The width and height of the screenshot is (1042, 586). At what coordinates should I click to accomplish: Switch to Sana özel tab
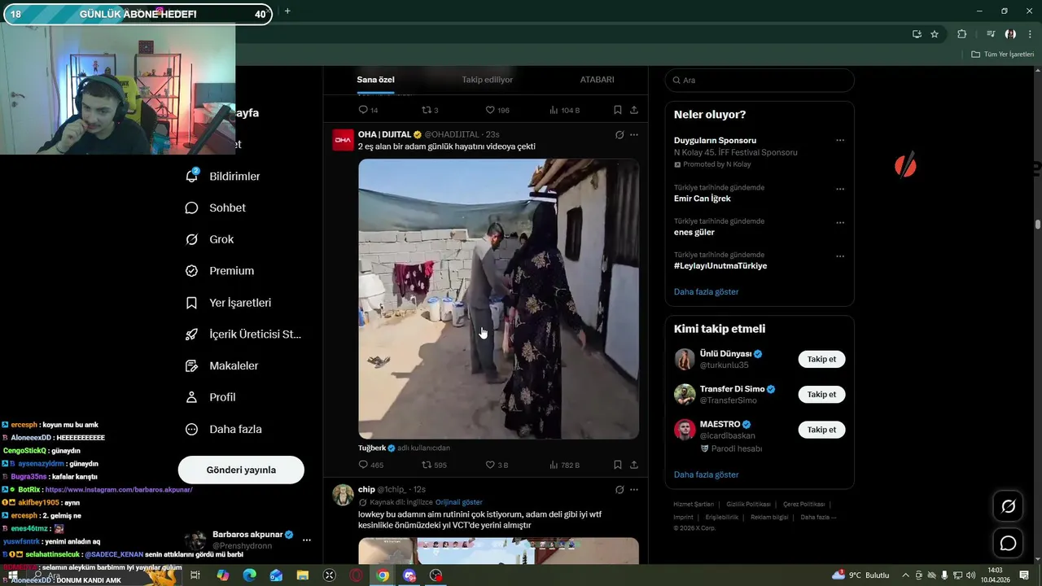click(x=375, y=80)
